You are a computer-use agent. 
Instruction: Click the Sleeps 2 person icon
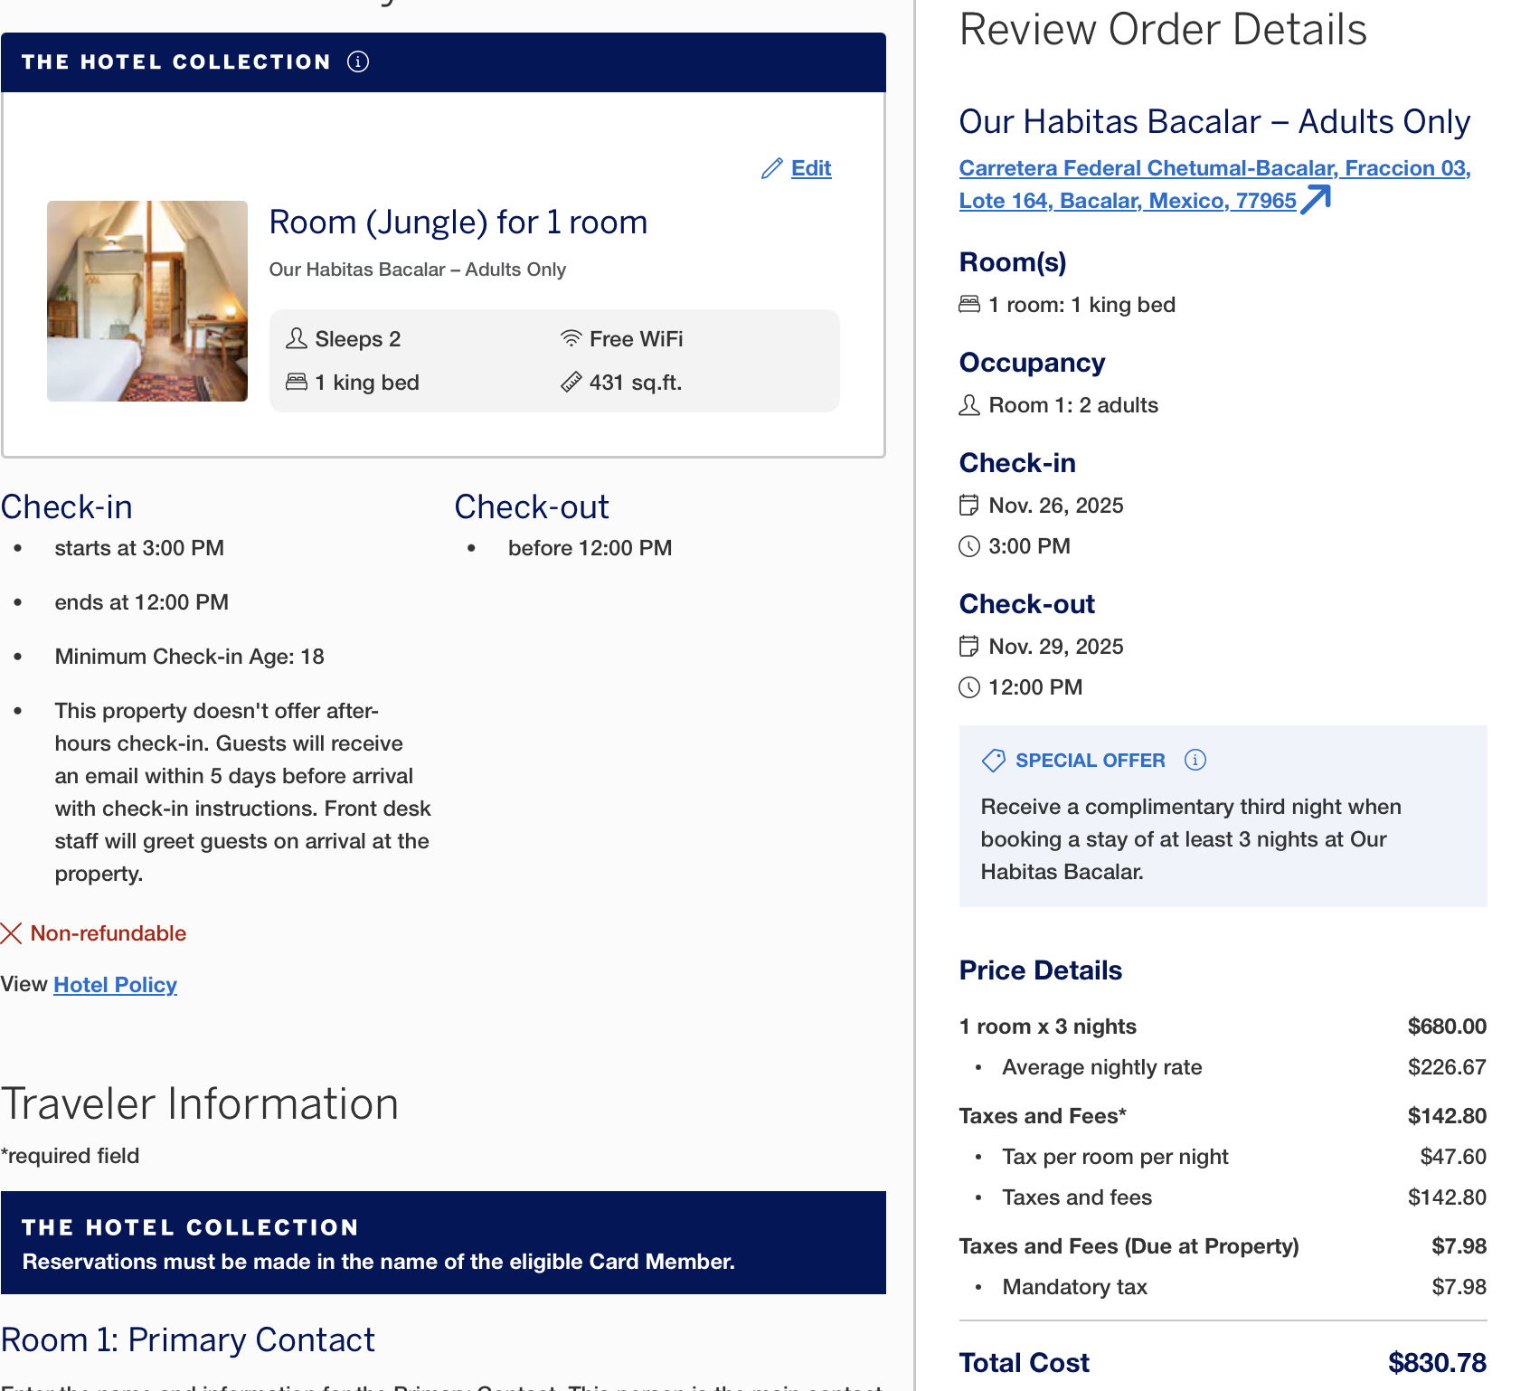tap(297, 339)
